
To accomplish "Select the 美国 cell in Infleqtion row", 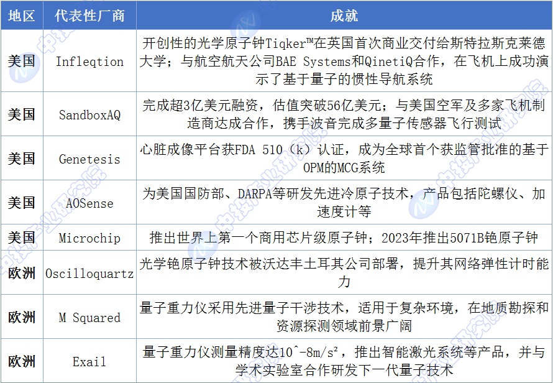I will click(22, 61).
